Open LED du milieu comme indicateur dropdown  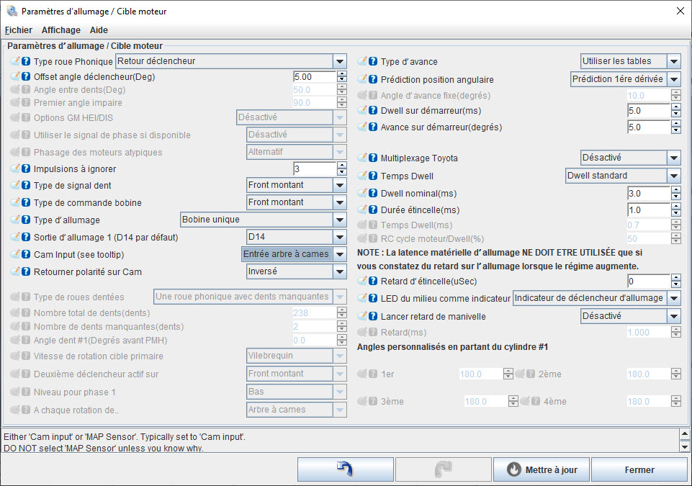pyautogui.click(x=673, y=298)
